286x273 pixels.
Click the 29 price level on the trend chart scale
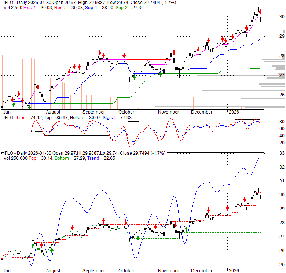[x=282, y=209]
